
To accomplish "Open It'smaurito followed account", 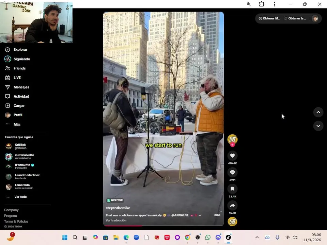I will 20,166.
